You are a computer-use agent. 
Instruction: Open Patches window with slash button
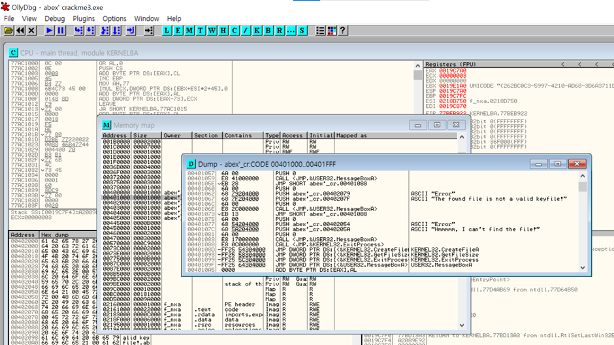pyautogui.click(x=246, y=31)
